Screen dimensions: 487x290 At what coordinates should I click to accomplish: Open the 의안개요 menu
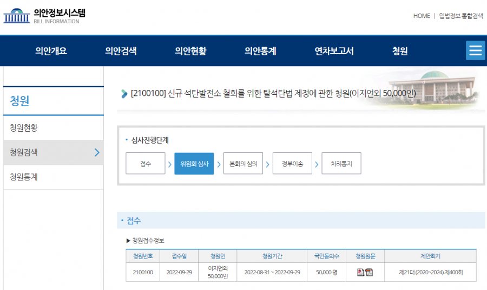51,51
